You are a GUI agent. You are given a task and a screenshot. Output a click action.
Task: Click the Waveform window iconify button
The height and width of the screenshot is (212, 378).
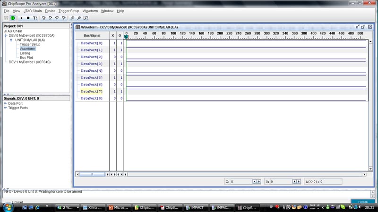[358, 27]
